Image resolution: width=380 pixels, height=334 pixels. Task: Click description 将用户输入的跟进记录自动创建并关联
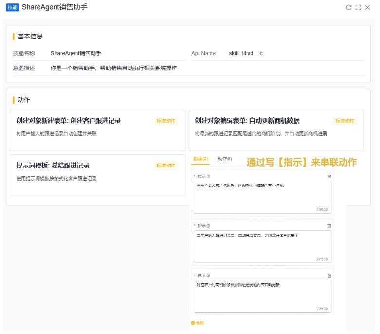click(x=56, y=134)
